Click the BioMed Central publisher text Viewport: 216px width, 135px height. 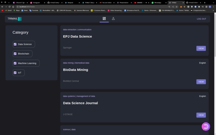point(71,81)
